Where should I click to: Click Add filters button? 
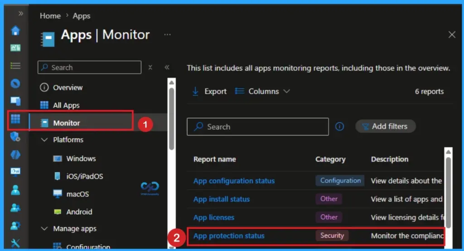pyautogui.click(x=385, y=126)
